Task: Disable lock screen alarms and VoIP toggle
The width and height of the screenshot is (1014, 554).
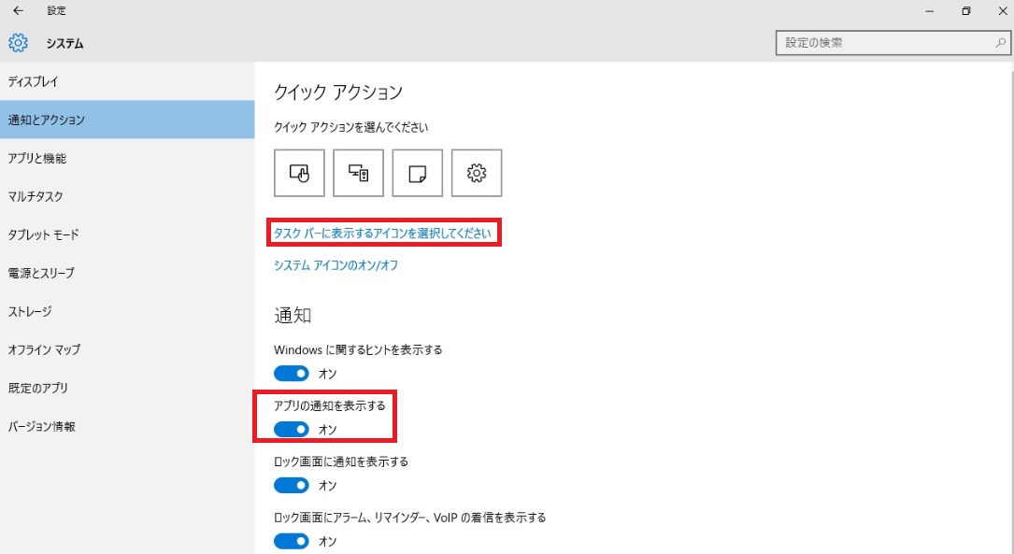Action: [291, 541]
